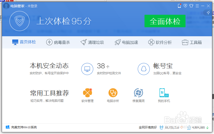Click the large shield logo circle
The width and height of the screenshot is (214, 134).
pyautogui.click(x=19, y=21)
